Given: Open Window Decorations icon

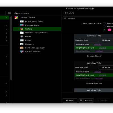Looking at the screenshot, I should tap(22, 33).
